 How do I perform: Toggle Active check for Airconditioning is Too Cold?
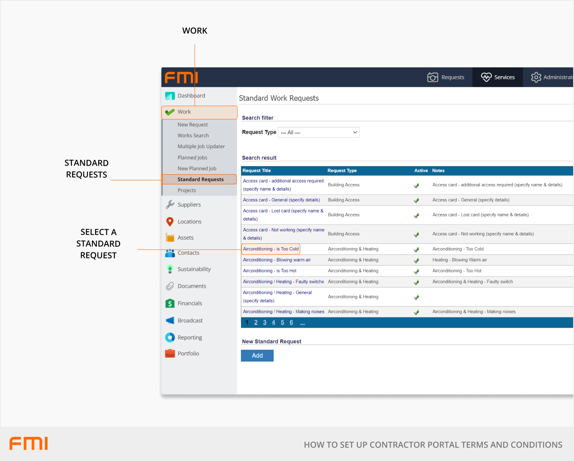coord(416,250)
